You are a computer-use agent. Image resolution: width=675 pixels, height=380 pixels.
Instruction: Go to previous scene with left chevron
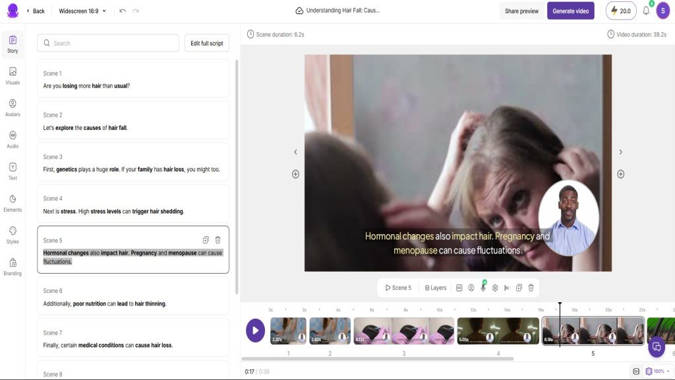tap(295, 152)
